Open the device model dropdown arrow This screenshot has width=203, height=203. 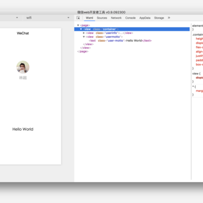point(17,17)
